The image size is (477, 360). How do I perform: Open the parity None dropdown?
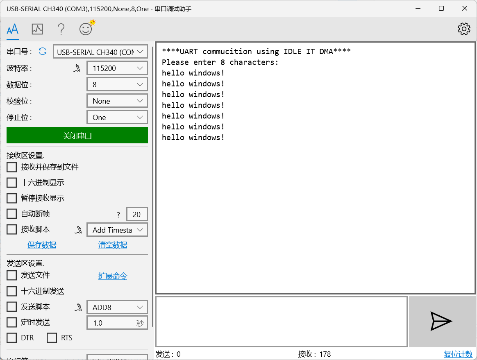[117, 101]
